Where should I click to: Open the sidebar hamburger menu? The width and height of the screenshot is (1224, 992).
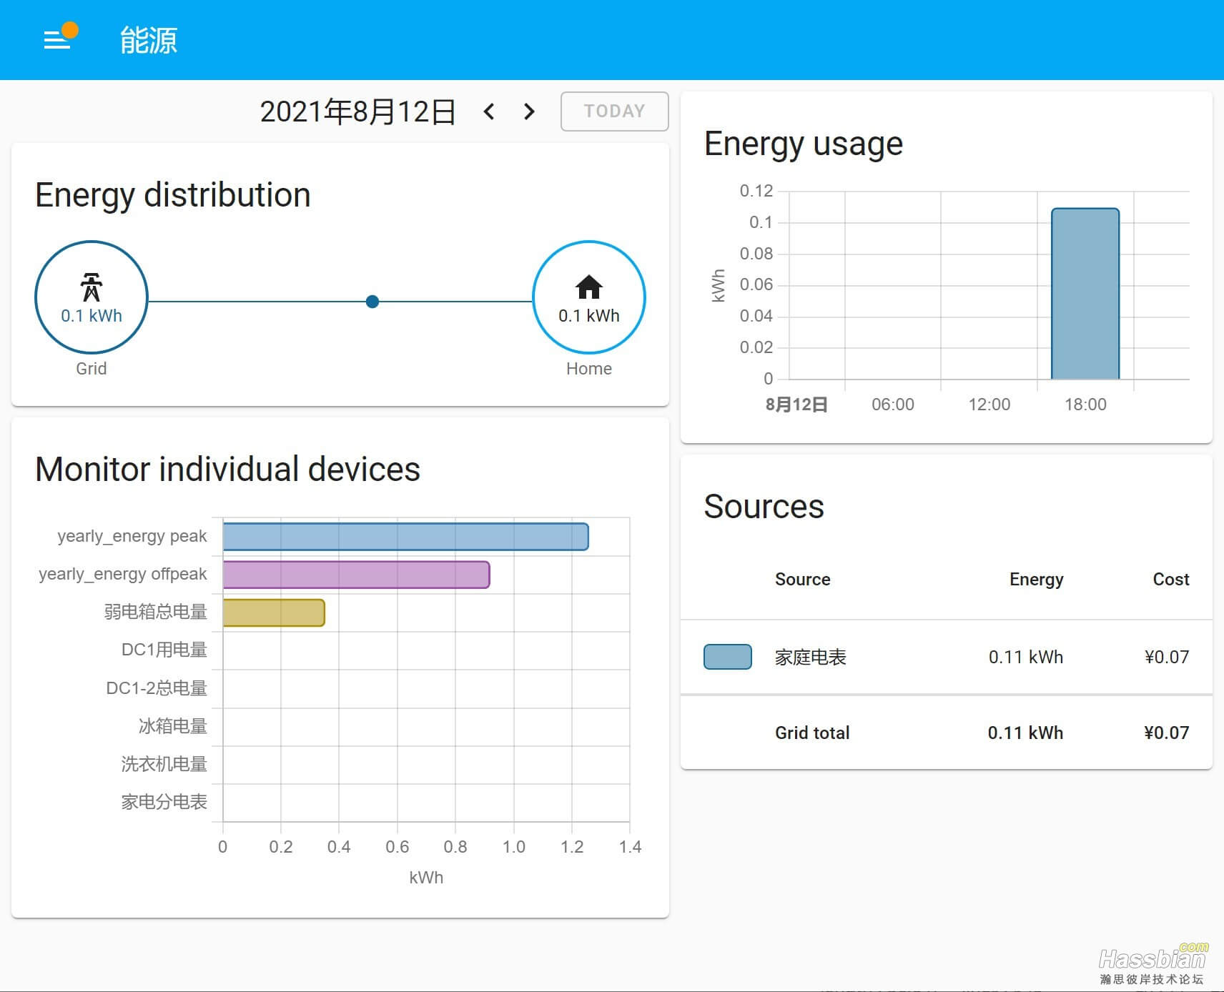(56, 40)
